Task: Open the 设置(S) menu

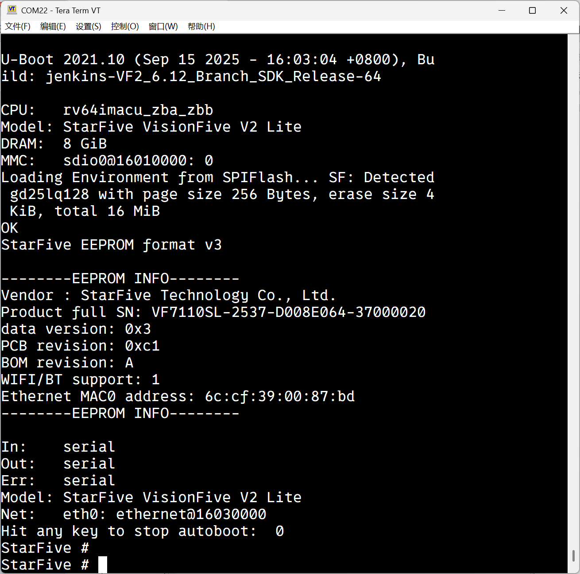Action: tap(88, 27)
